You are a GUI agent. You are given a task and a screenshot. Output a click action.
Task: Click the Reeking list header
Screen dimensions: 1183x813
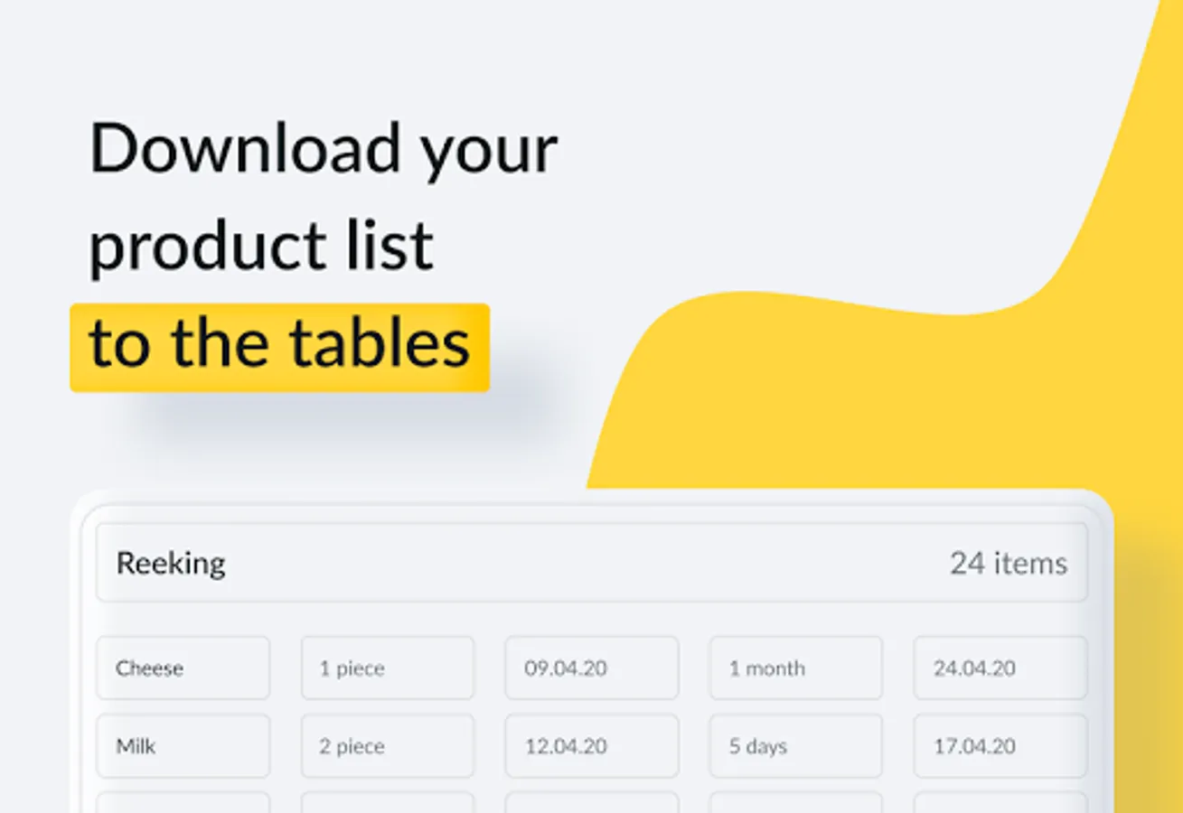(x=592, y=563)
